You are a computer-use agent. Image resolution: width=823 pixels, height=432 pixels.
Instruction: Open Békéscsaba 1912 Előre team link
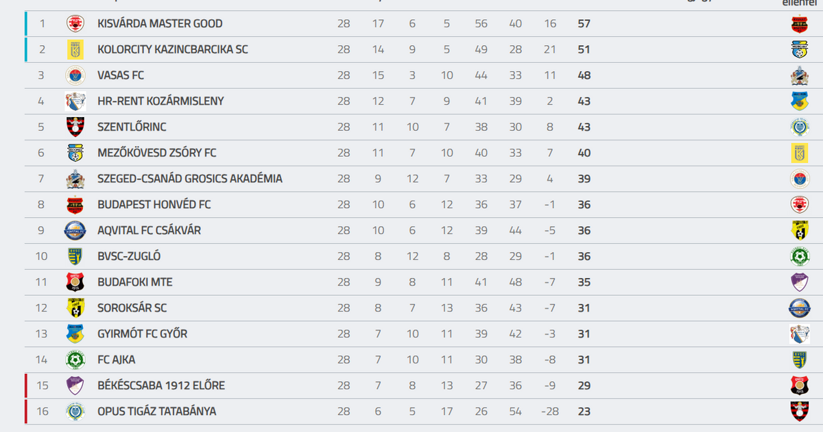161,385
